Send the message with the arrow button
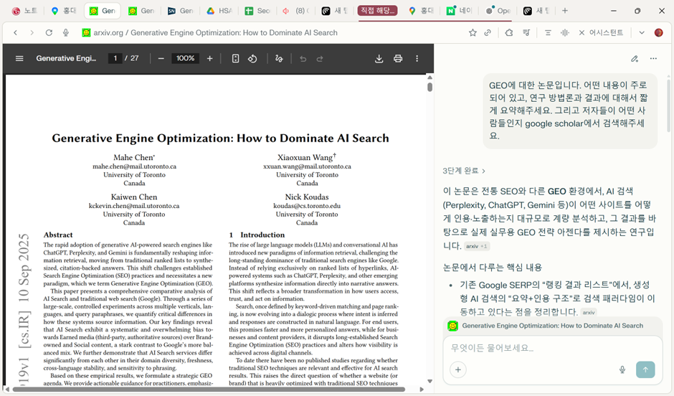Image resolution: width=674 pixels, height=396 pixels. click(645, 369)
